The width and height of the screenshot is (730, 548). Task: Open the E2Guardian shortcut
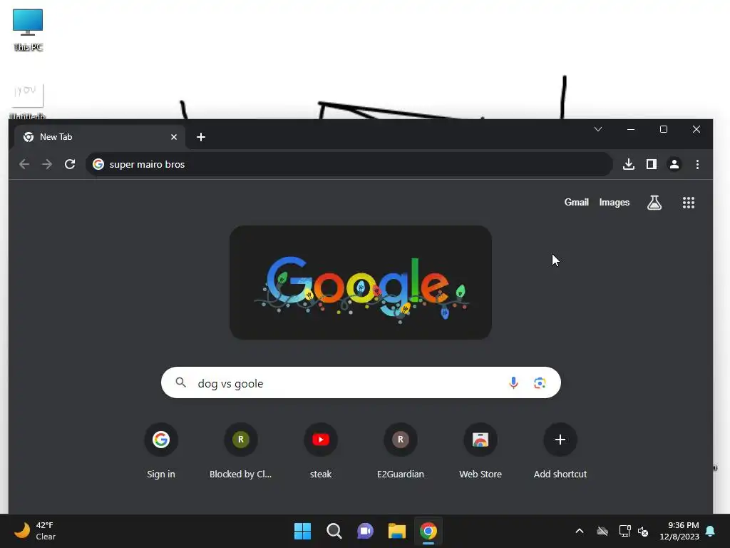pyautogui.click(x=401, y=451)
